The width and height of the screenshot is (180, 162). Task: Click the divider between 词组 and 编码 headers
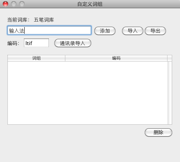pos(65,58)
